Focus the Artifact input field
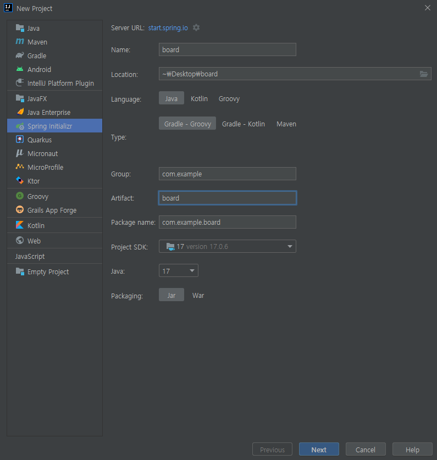Image resolution: width=437 pixels, height=460 pixels. (228, 198)
